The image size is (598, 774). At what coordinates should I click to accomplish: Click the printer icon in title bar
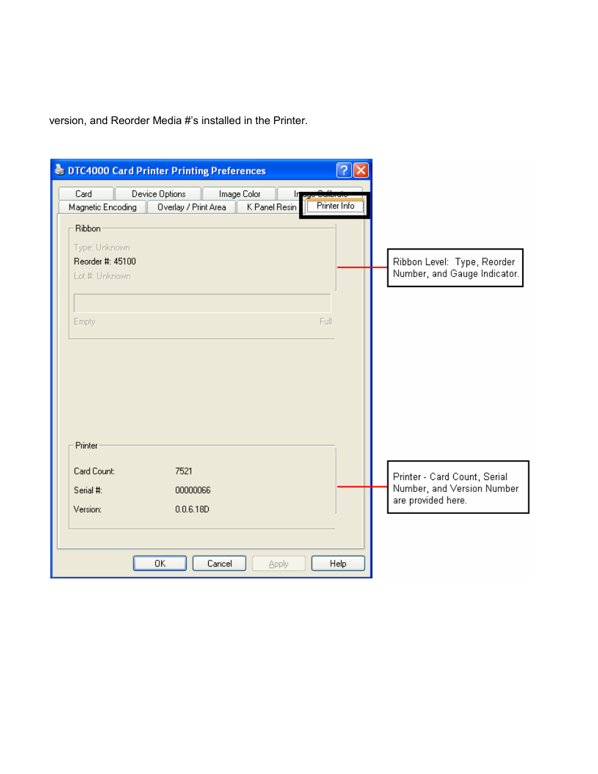coord(60,170)
